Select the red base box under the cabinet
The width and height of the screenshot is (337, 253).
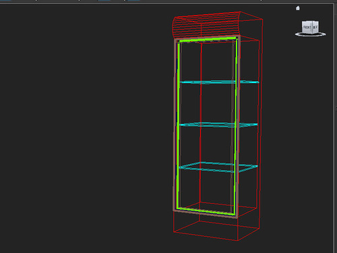[x=216, y=221]
